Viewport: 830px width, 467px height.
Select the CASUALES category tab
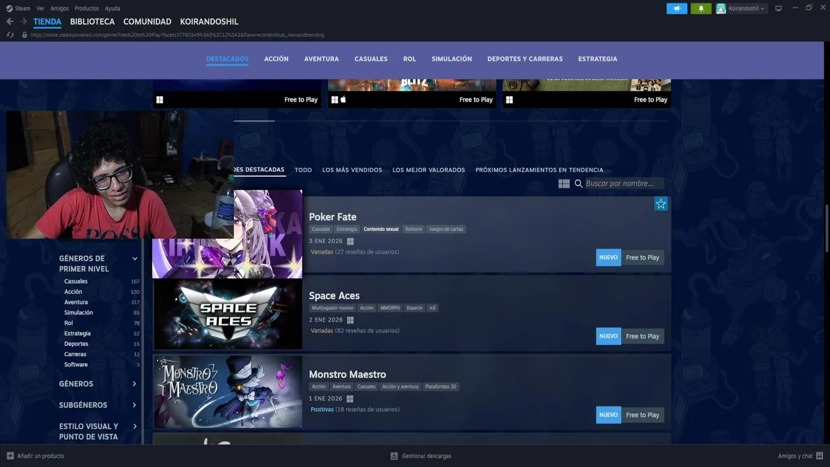(371, 59)
